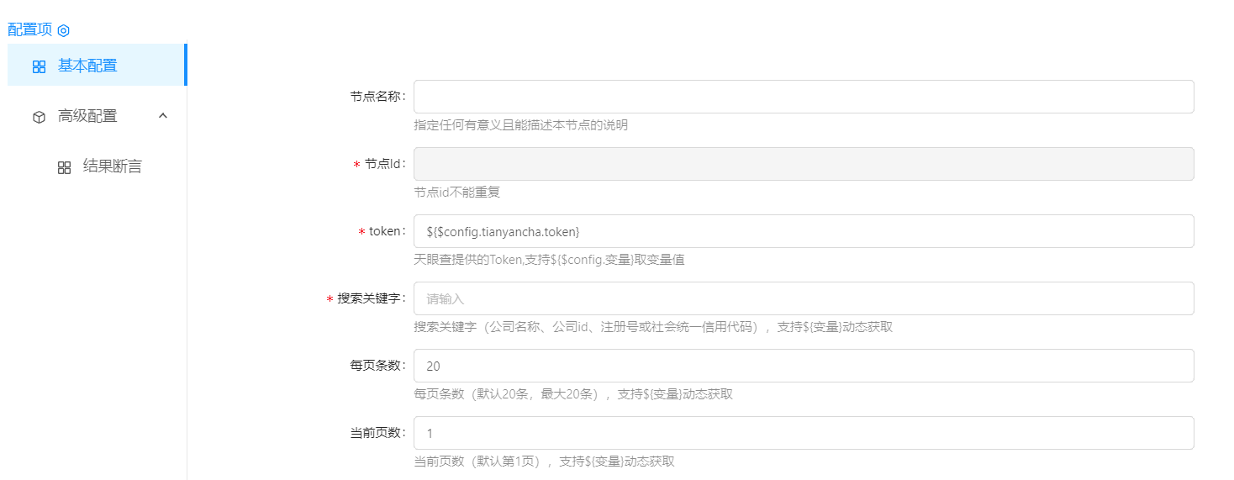Focus the 搜索关键字 input box

803,298
